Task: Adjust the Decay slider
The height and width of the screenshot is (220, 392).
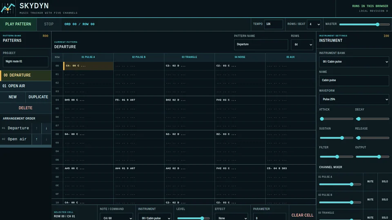Action: click(x=372, y=119)
